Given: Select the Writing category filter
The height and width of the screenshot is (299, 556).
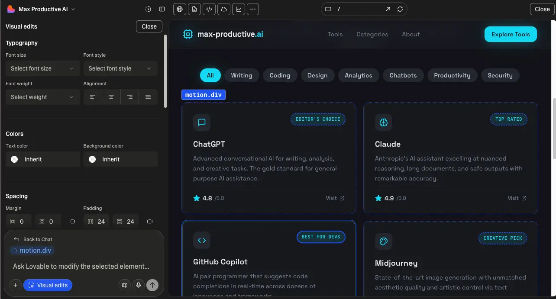Looking at the screenshot, I should pyautogui.click(x=242, y=75).
